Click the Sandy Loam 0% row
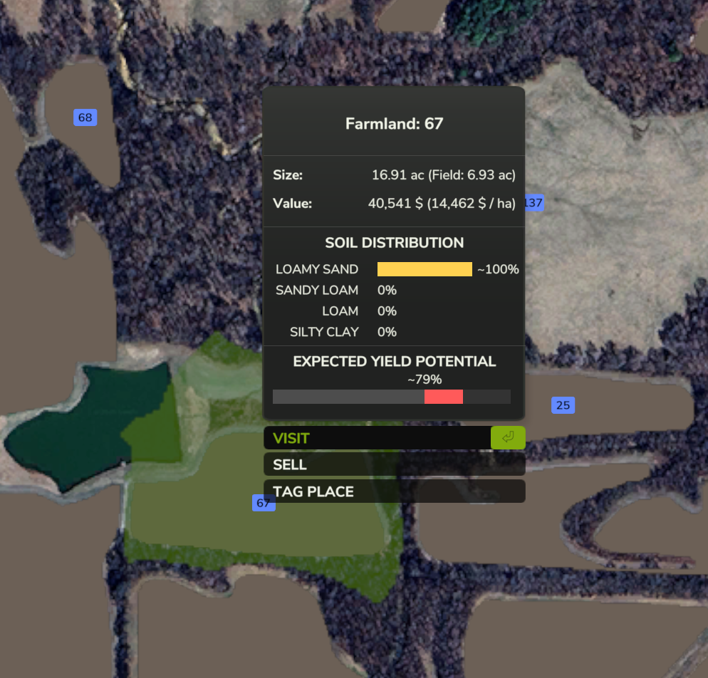The image size is (708, 678). point(336,291)
